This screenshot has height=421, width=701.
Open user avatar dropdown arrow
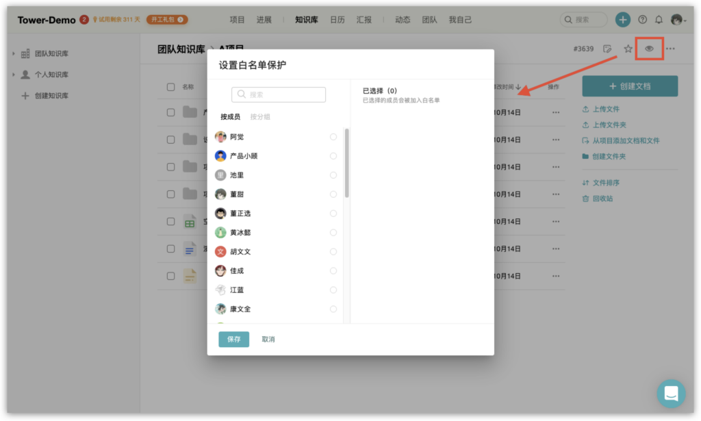tap(686, 21)
